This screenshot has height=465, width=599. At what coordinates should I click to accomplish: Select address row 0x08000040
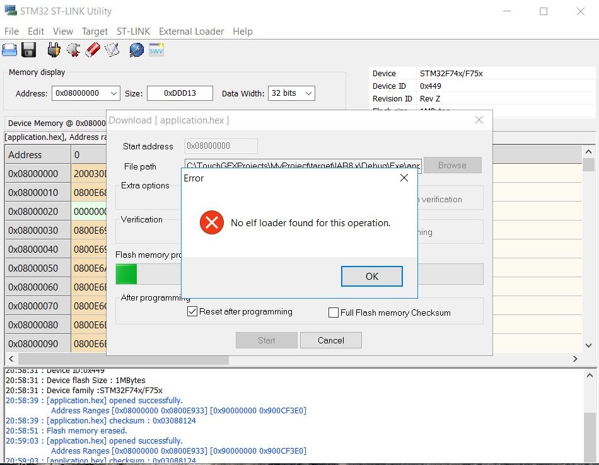[38, 250]
